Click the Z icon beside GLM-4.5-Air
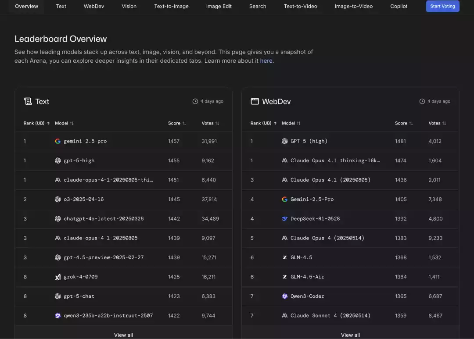Image resolution: width=474 pixels, height=339 pixels. 284,277
